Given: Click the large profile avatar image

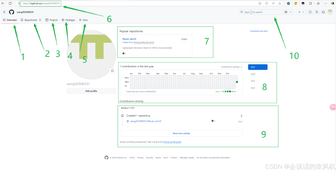Looking at the screenshot, I should click(91, 55).
